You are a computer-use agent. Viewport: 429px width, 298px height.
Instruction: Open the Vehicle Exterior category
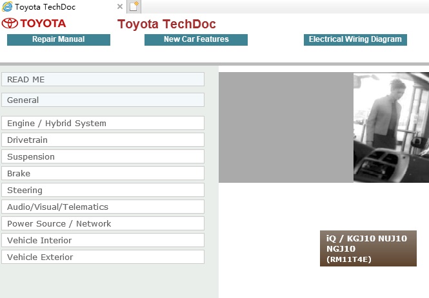[x=103, y=257]
